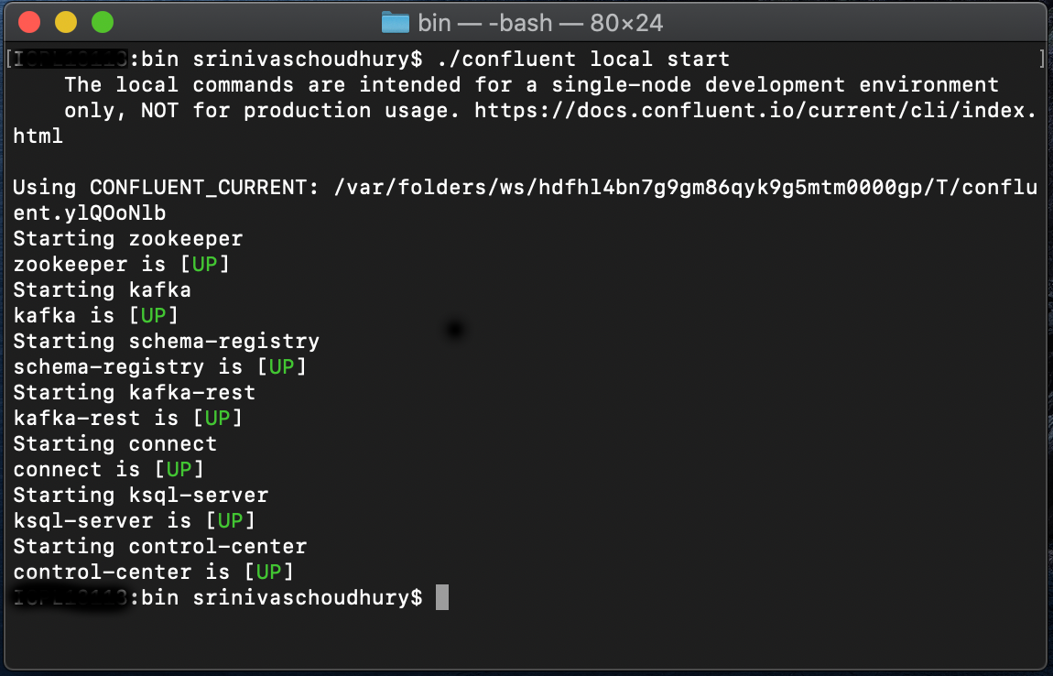The width and height of the screenshot is (1053, 676).
Task: Select the control-center UP status text
Action: 269,572
